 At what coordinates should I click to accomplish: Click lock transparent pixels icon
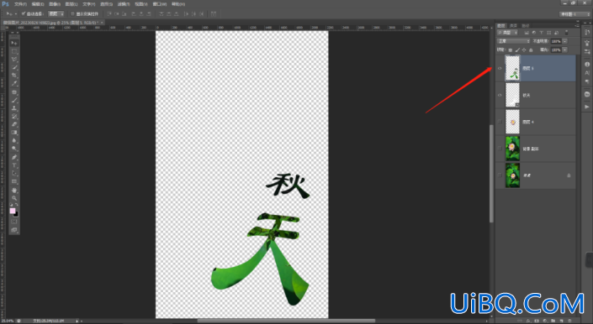511,50
